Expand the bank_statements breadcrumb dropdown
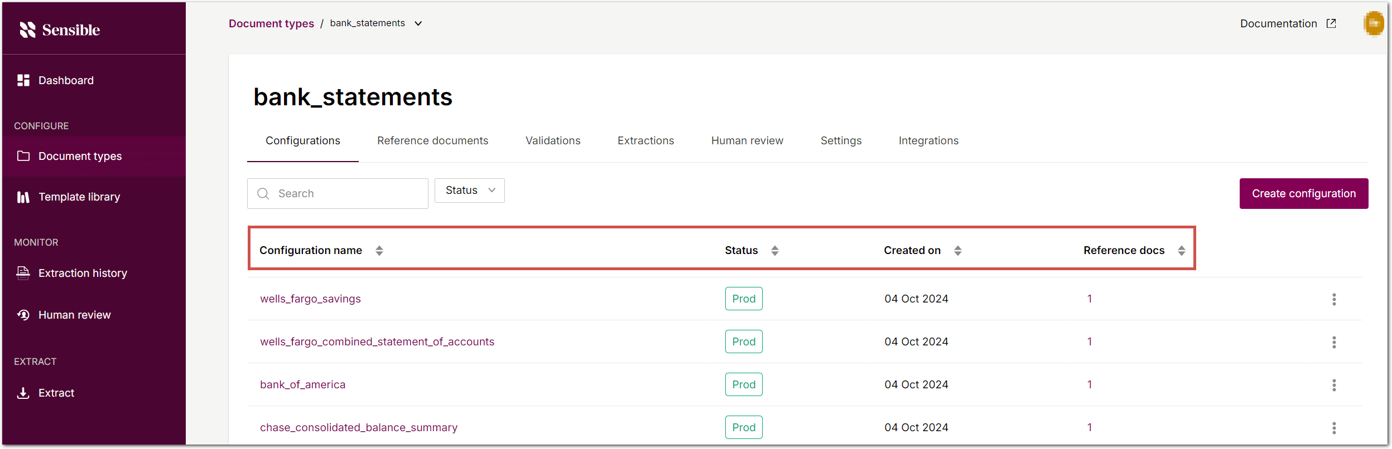This screenshot has height=449, width=1392. [418, 23]
